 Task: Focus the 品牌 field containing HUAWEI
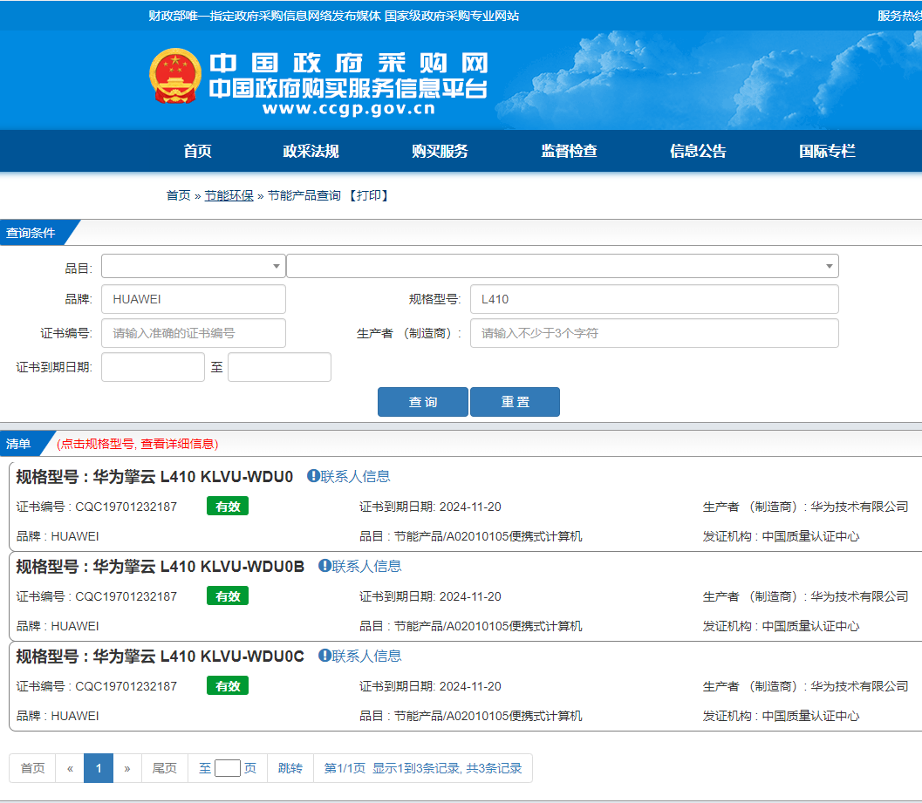click(194, 299)
